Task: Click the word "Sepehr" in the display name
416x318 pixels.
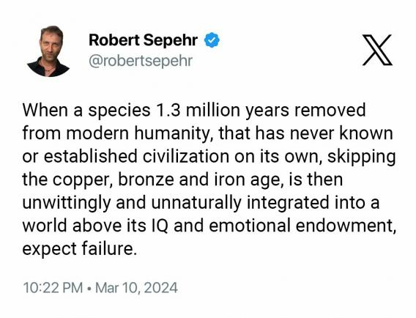Action: (x=171, y=40)
